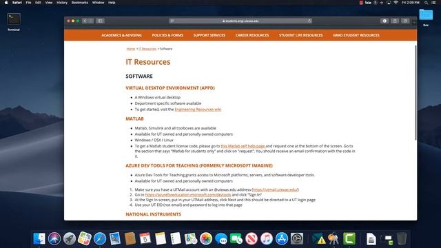Click the Safari show tabs button
Viewport: 441px width, 248px height.
pos(405,21)
